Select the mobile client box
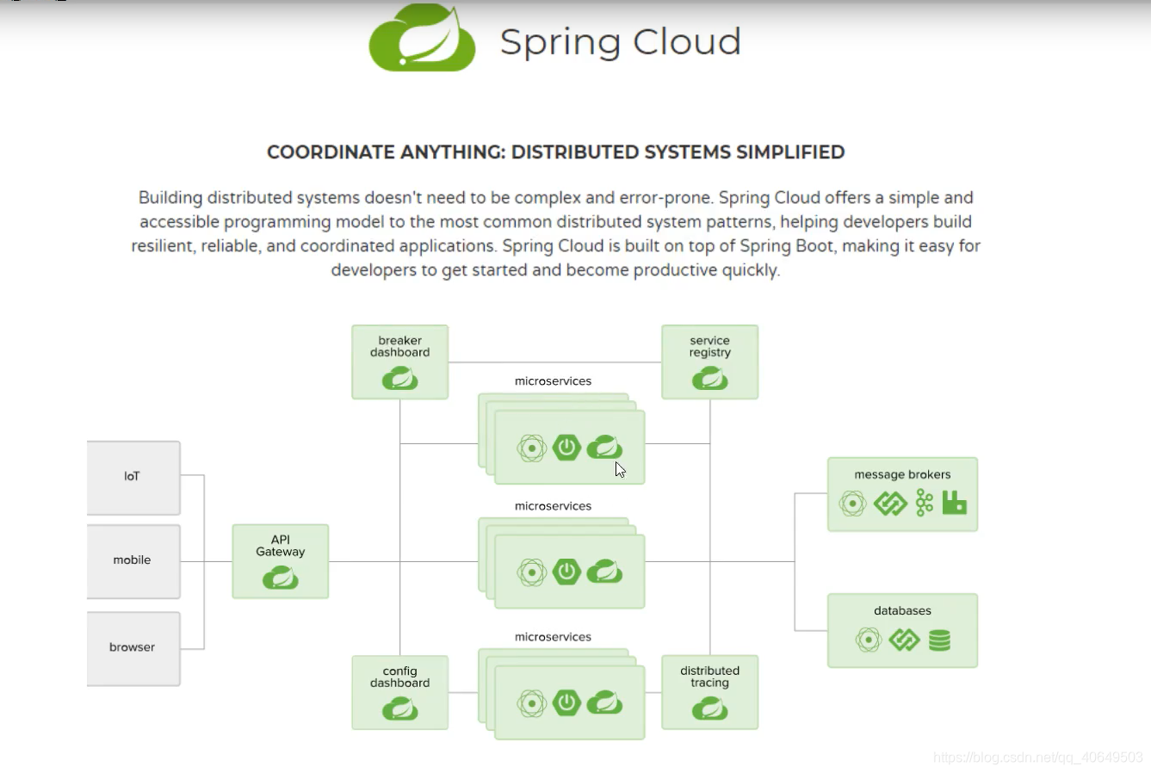Screen dimensions: 1151x773 coord(133,561)
